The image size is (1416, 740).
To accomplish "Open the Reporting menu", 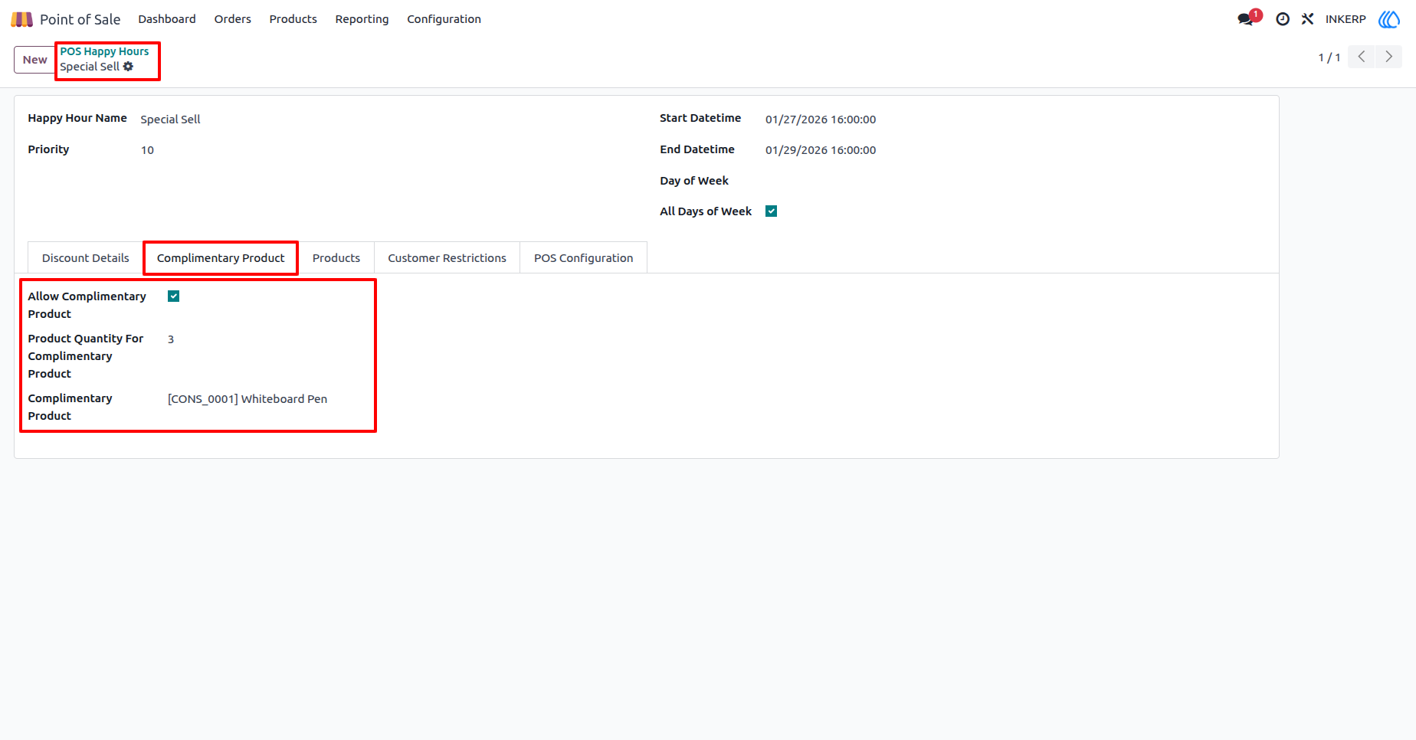I will click(362, 19).
